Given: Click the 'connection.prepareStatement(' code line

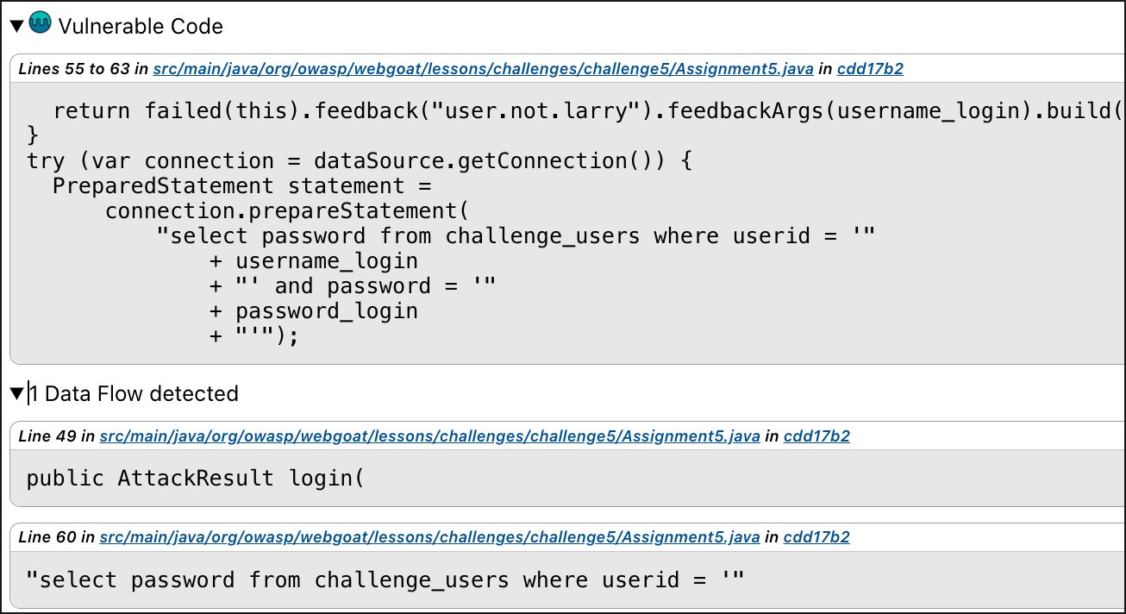Looking at the screenshot, I should (x=281, y=211).
